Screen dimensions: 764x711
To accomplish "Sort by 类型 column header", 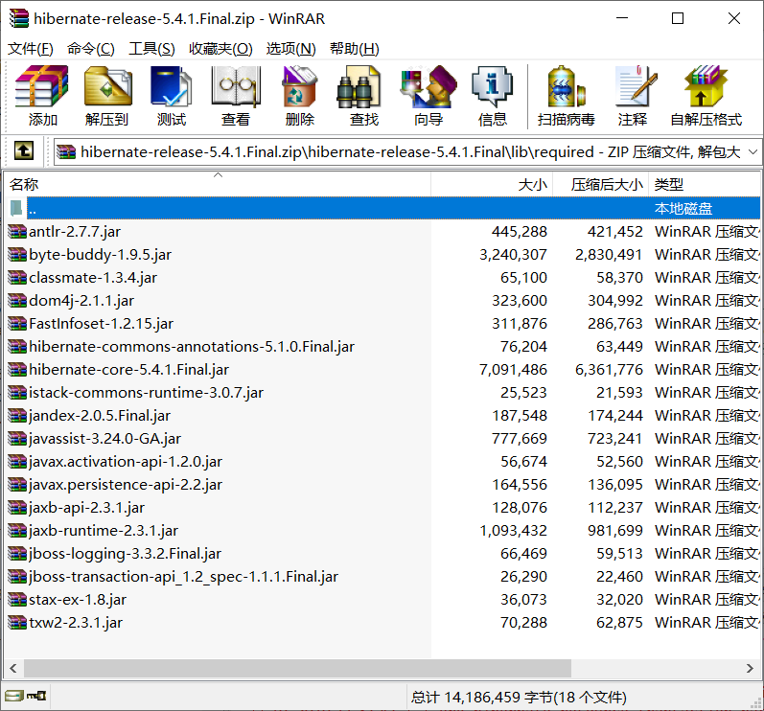I will (x=705, y=184).
